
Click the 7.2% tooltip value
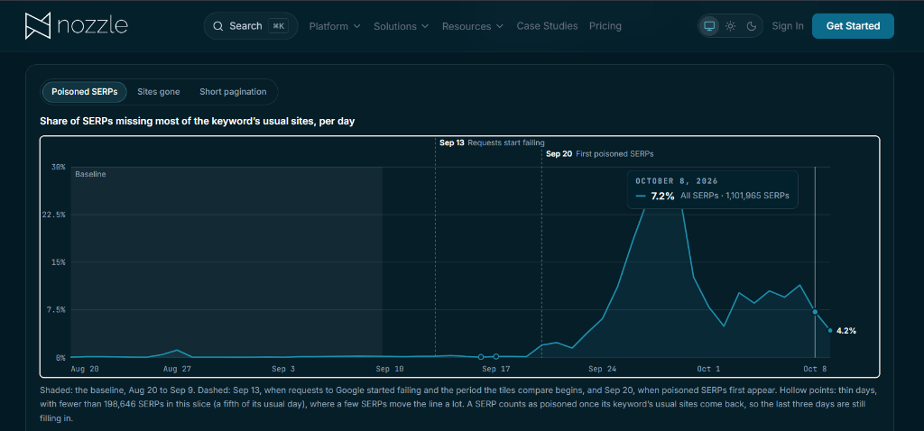tap(662, 196)
